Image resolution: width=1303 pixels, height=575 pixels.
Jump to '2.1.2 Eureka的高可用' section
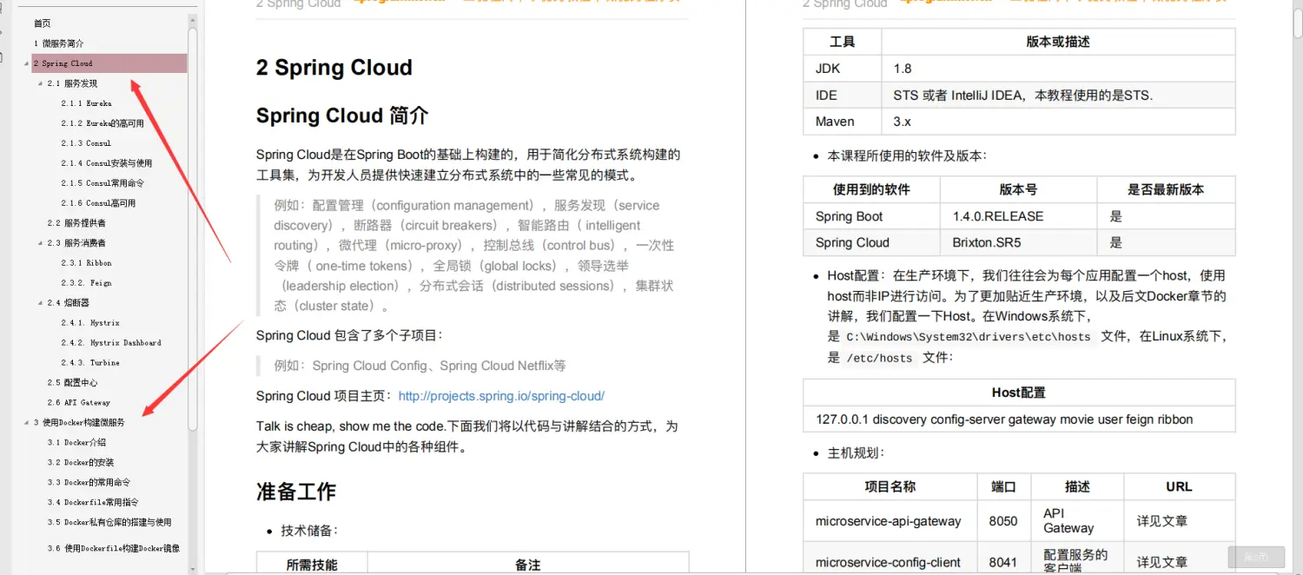coord(103,123)
